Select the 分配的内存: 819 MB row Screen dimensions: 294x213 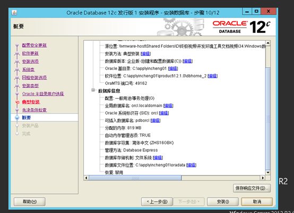click(123, 128)
